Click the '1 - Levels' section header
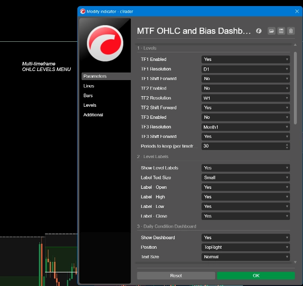Screen dimensions: 303x286 pyautogui.click(x=146, y=48)
